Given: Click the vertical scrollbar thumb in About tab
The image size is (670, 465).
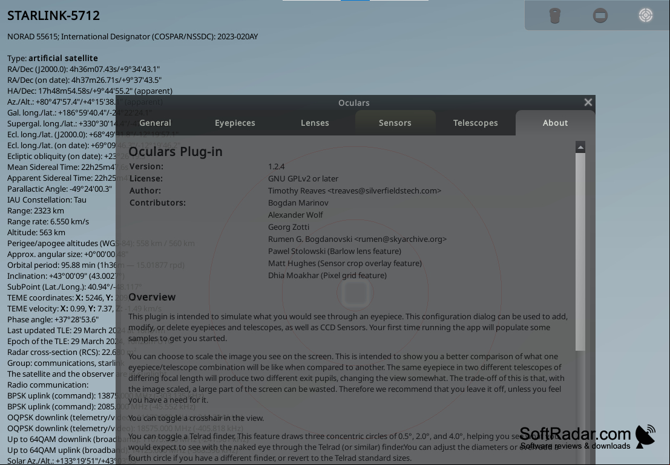Looking at the screenshot, I should [x=580, y=252].
